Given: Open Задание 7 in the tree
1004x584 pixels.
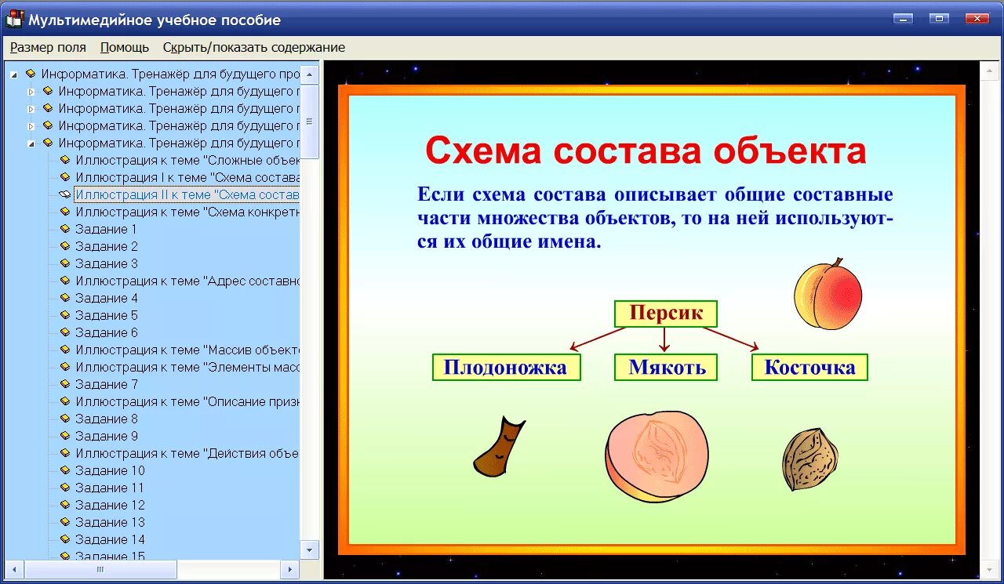Looking at the screenshot, I should pos(106,384).
